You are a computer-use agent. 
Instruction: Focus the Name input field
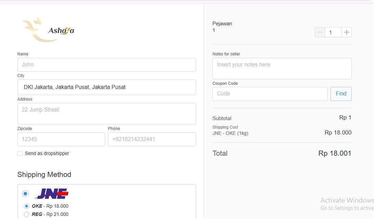(107, 65)
